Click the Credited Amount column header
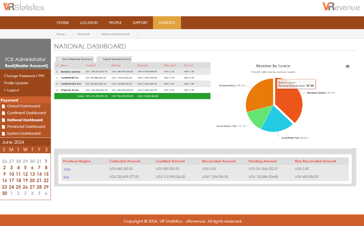The image size is (364, 226). pos(170,161)
